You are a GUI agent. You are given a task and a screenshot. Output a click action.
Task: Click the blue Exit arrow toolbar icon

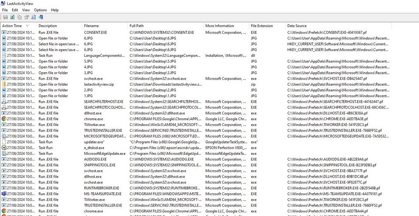pos(41,17)
